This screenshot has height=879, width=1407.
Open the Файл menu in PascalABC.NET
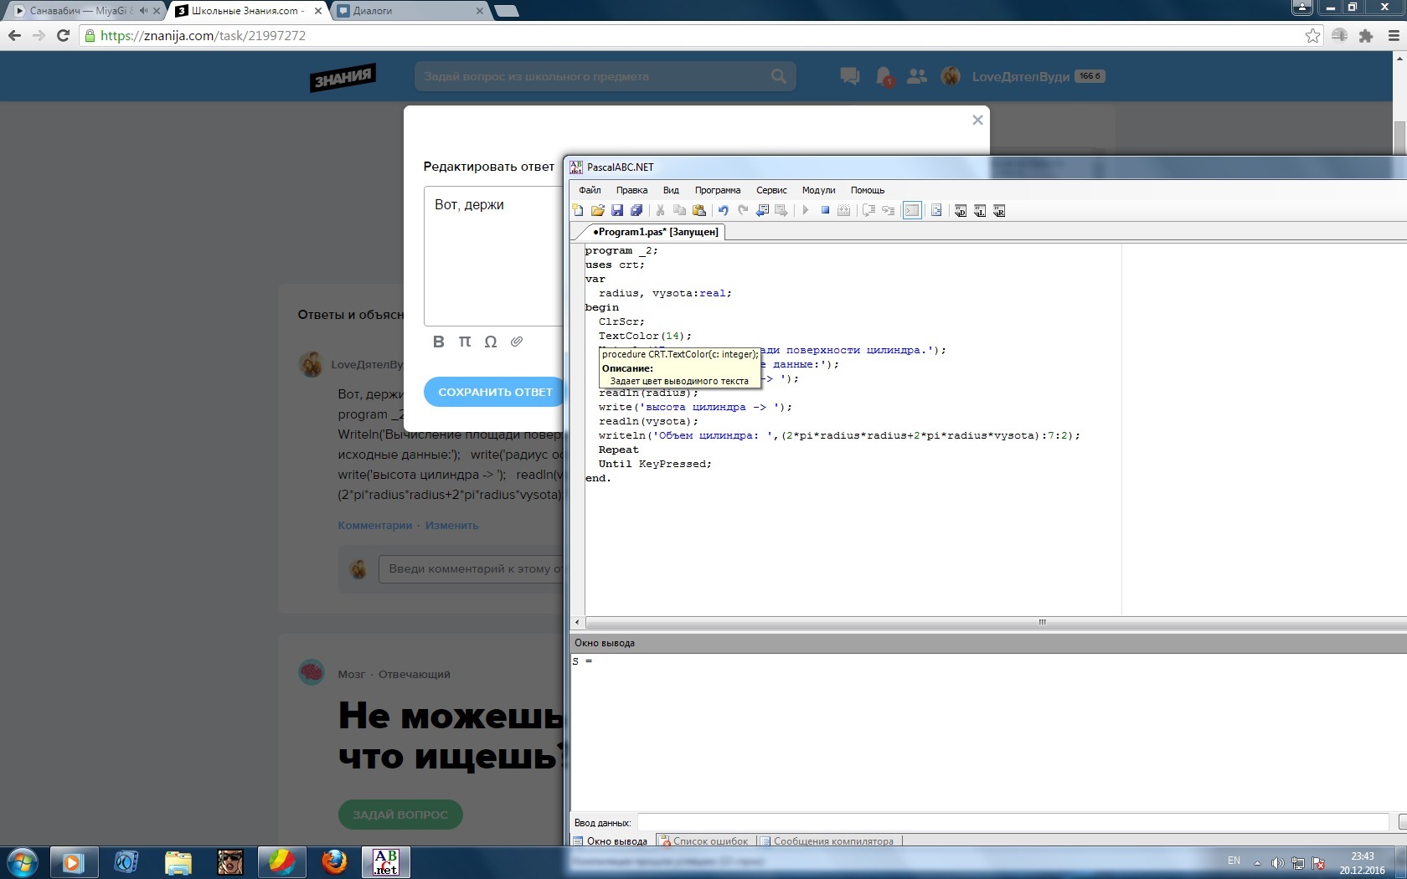coord(590,190)
